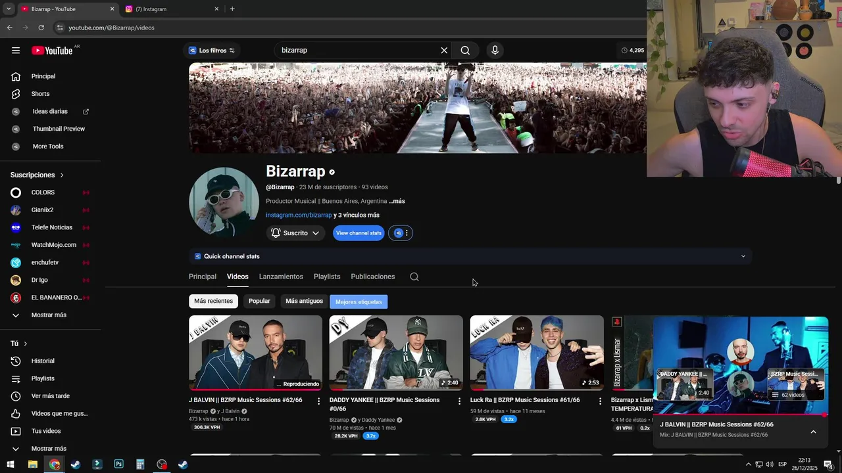Open options menu for DADDY YANKEE video

point(459,401)
